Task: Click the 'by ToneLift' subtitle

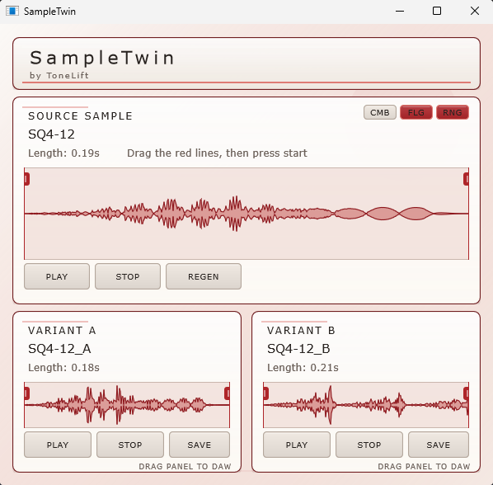Action: (x=59, y=76)
